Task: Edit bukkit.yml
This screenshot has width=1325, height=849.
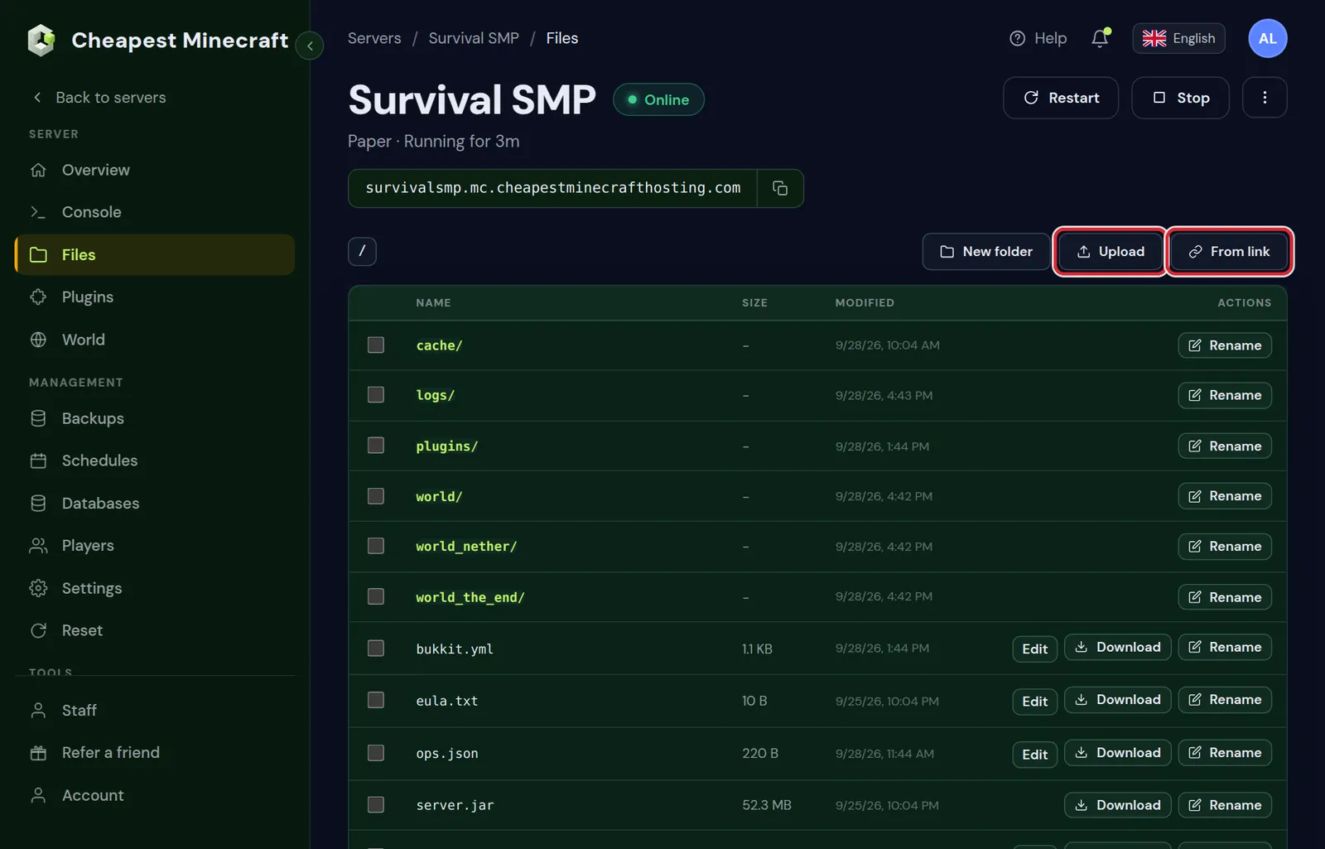Action: point(1035,649)
